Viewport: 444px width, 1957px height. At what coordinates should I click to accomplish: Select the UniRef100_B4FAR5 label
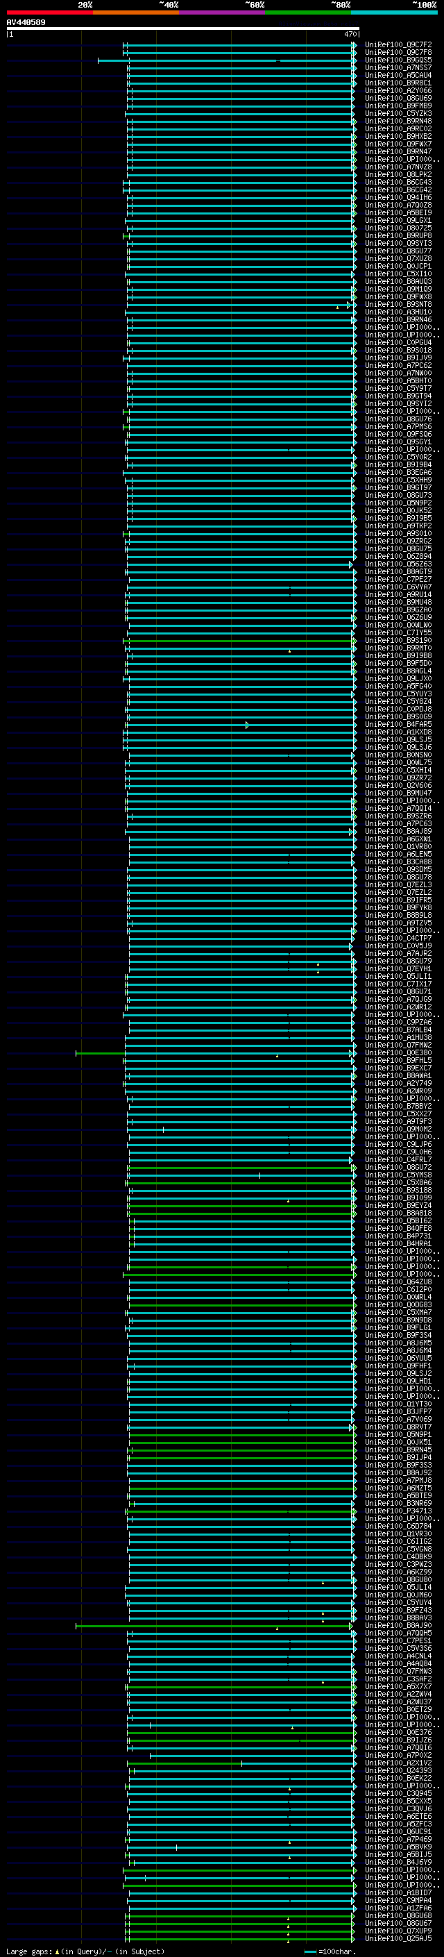tap(398, 725)
